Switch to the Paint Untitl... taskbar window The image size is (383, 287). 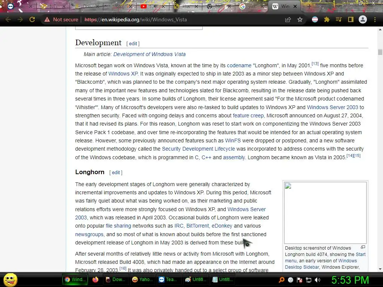pyautogui.click(x=195, y=280)
